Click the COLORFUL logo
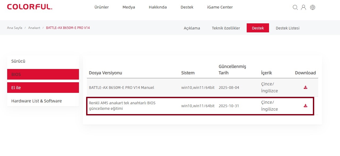This screenshot has width=340, height=156. click(30, 7)
